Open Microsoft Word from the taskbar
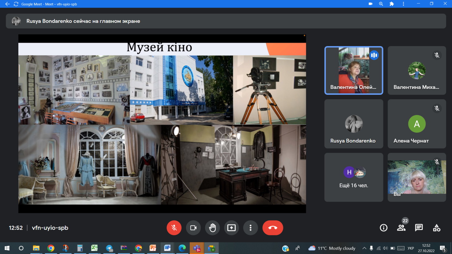The width and height of the screenshot is (452, 254). (167, 248)
